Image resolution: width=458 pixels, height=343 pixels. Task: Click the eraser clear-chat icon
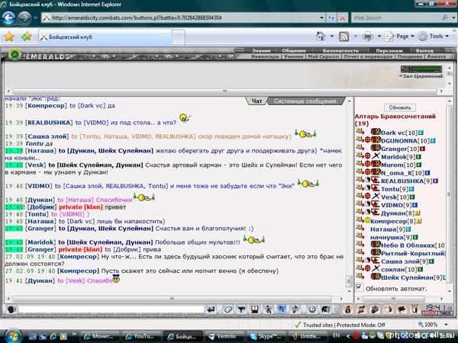click(228, 309)
